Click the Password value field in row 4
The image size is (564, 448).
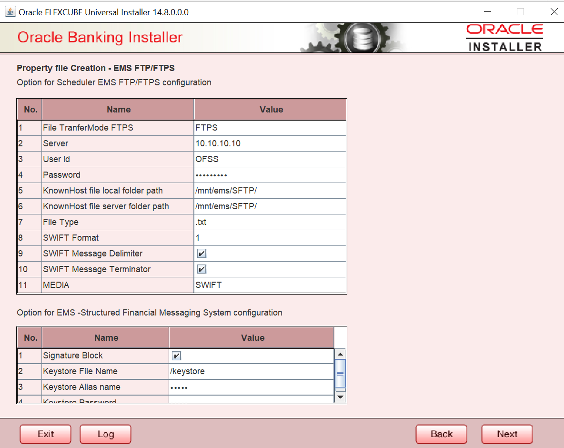(x=270, y=175)
